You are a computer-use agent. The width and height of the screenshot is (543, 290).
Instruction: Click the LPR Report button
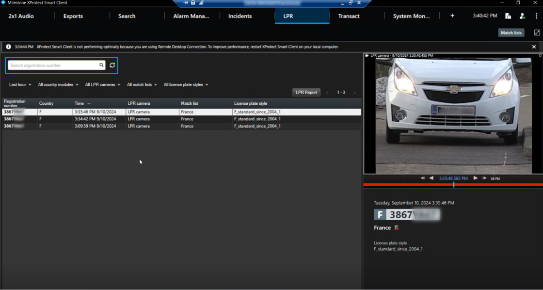pyautogui.click(x=306, y=92)
